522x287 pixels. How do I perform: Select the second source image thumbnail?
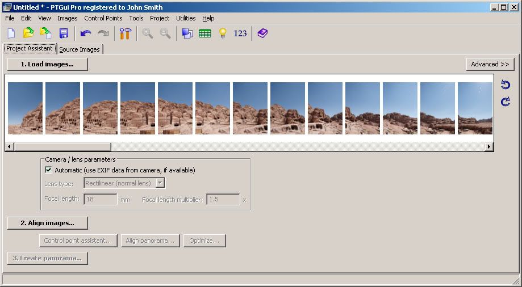pos(62,108)
